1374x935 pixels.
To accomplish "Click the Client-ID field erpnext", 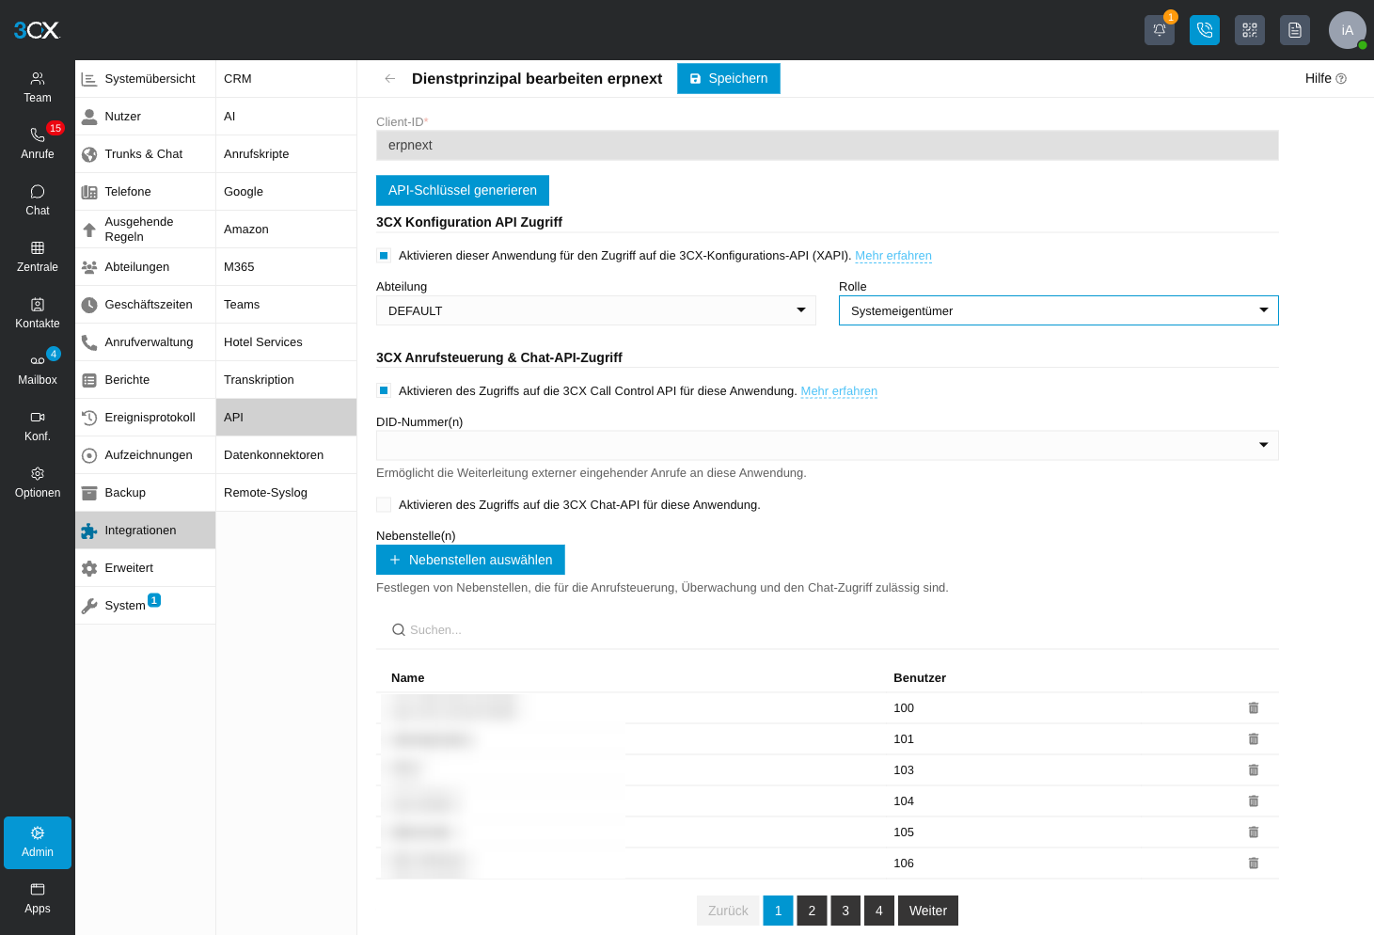I will 828,145.
